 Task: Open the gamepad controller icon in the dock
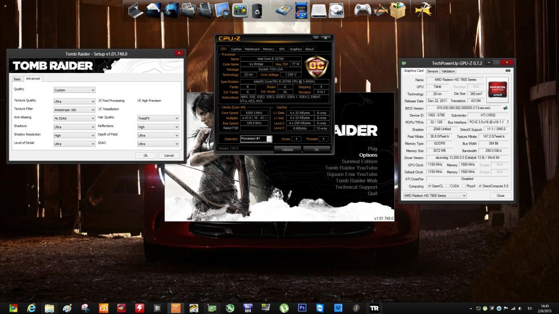(362, 9)
